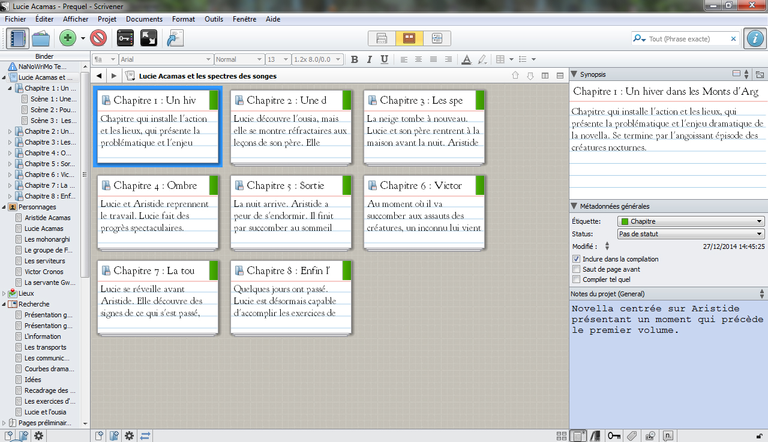Image resolution: width=768 pixels, height=442 pixels.
Task: Open the Étiquette Chapitre dropdown
Action: (691, 221)
